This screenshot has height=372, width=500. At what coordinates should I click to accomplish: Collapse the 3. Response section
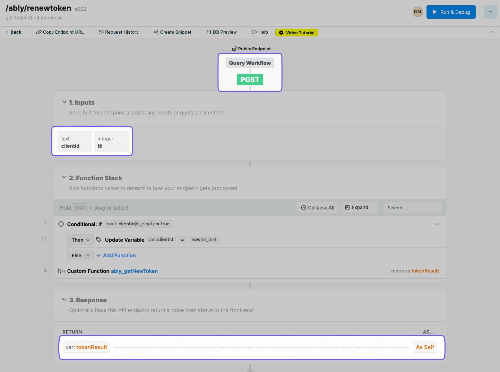tap(64, 299)
